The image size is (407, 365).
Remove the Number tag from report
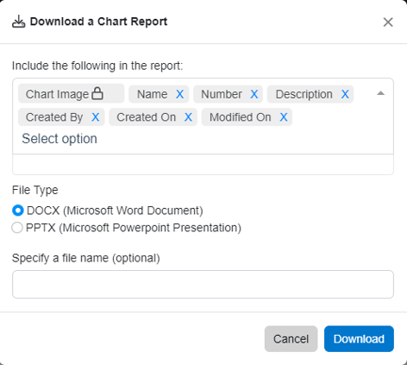tap(254, 94)
